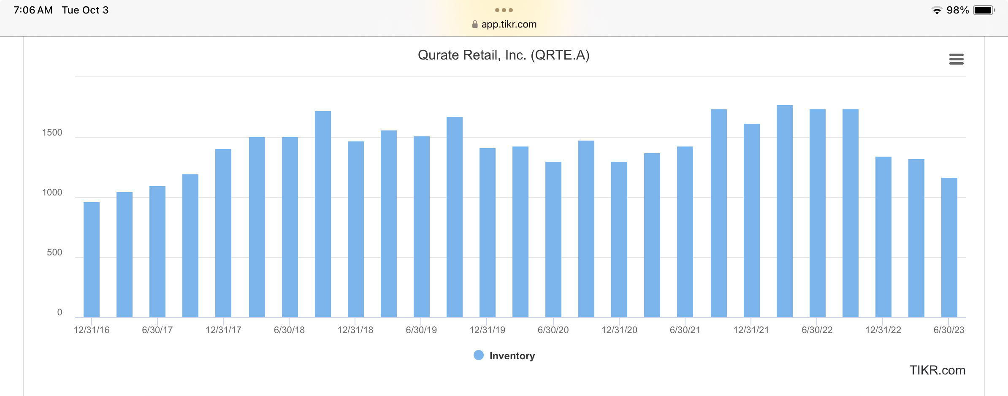Click the 12/31/16 x-axis label
Viewport: 1008px width, 396px height.
[x=92, y=330]
